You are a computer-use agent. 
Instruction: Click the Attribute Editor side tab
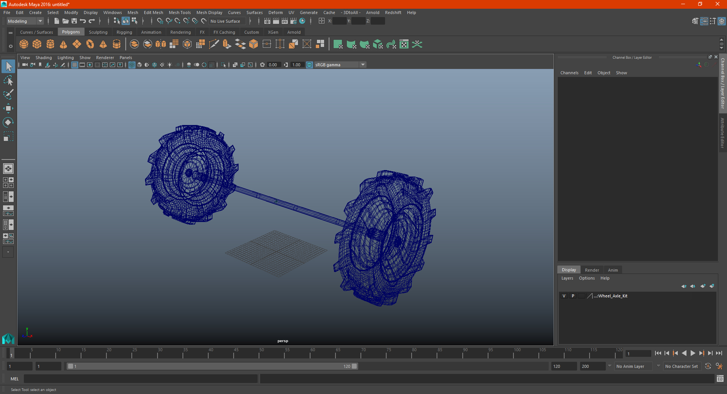[x=722, y=133]
